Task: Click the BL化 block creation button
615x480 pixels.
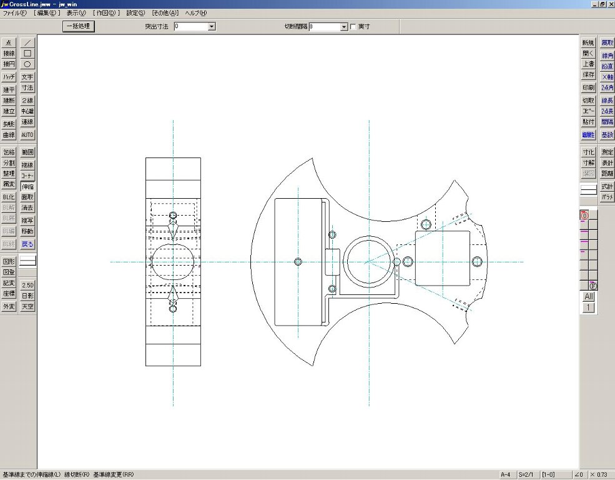Action: coord(9,197)
